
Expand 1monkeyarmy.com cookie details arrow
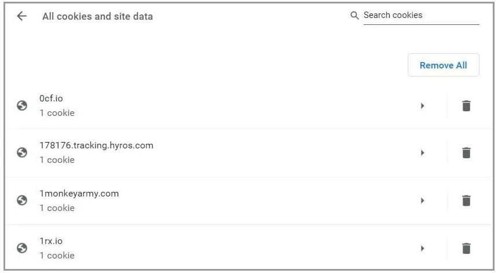point(422,201)
